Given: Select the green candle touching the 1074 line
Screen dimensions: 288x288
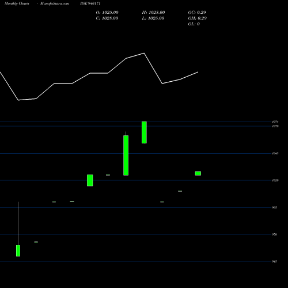Looking at the screenshot, I should click(144, 132).
